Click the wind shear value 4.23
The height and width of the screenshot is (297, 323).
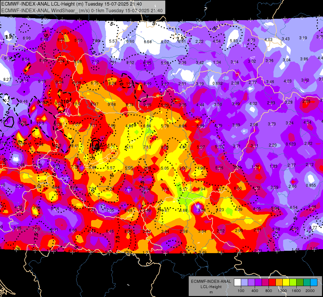(220, 210)
